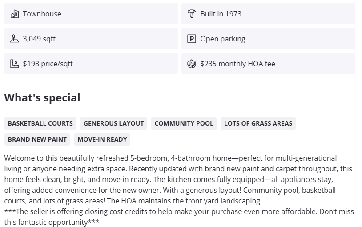Image resolution: width=362 pixels, height=227 pixels.
Task: Select the BASKETBALL COURTS tag
Action: click(x=40, y=123)
